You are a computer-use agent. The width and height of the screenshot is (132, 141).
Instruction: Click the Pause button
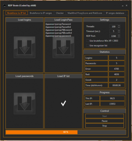[105, 121]
